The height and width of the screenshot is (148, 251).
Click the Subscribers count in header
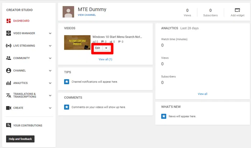(210, 10)
